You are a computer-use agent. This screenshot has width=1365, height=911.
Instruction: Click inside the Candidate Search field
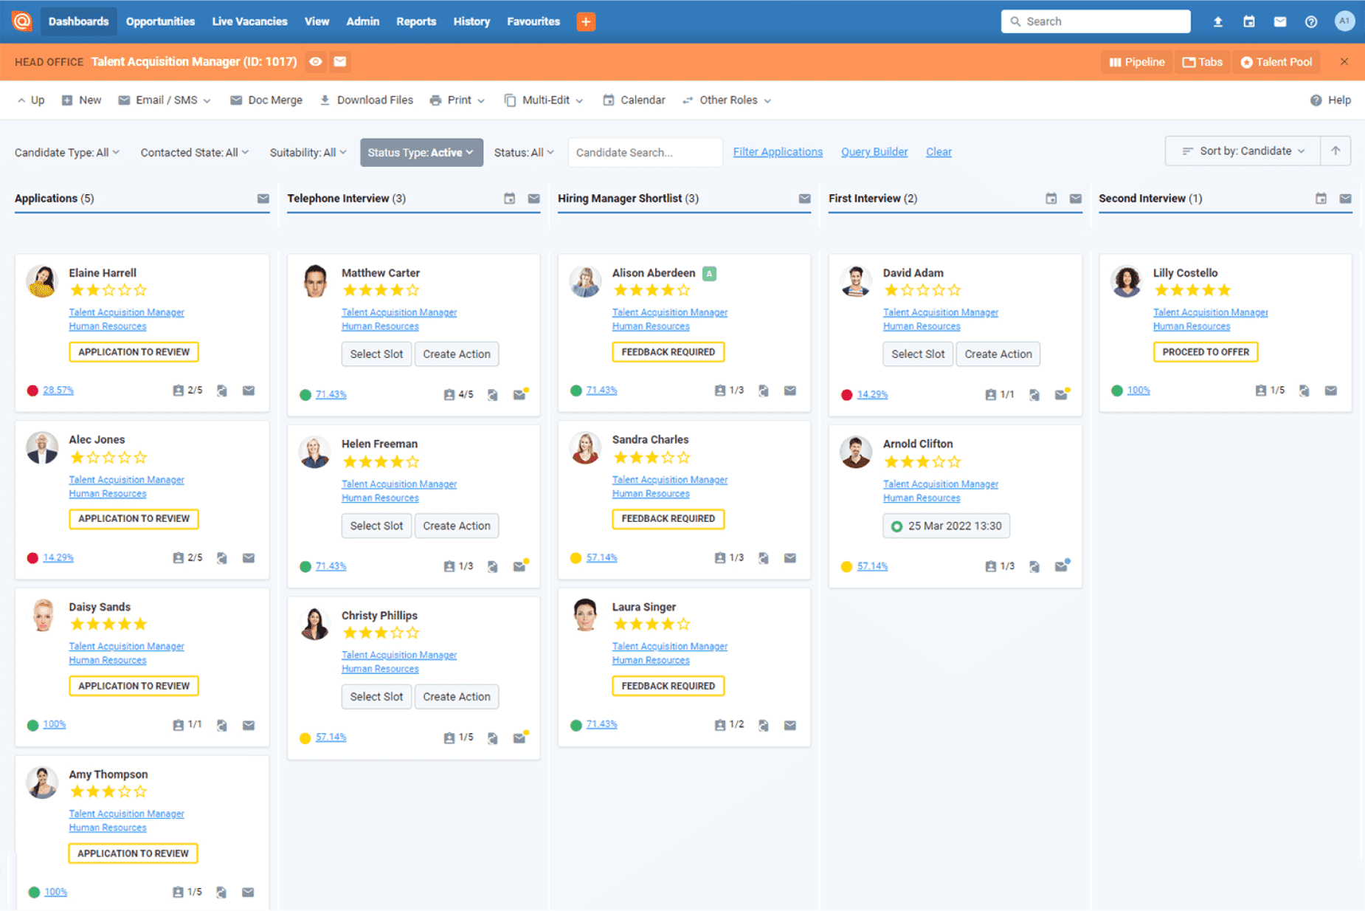(645, 152)
